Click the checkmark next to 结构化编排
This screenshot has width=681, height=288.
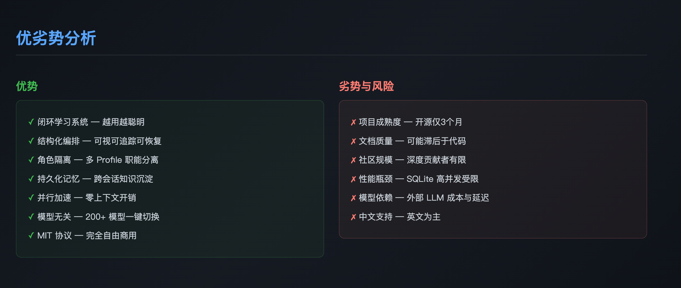click(x=31, y=141)
